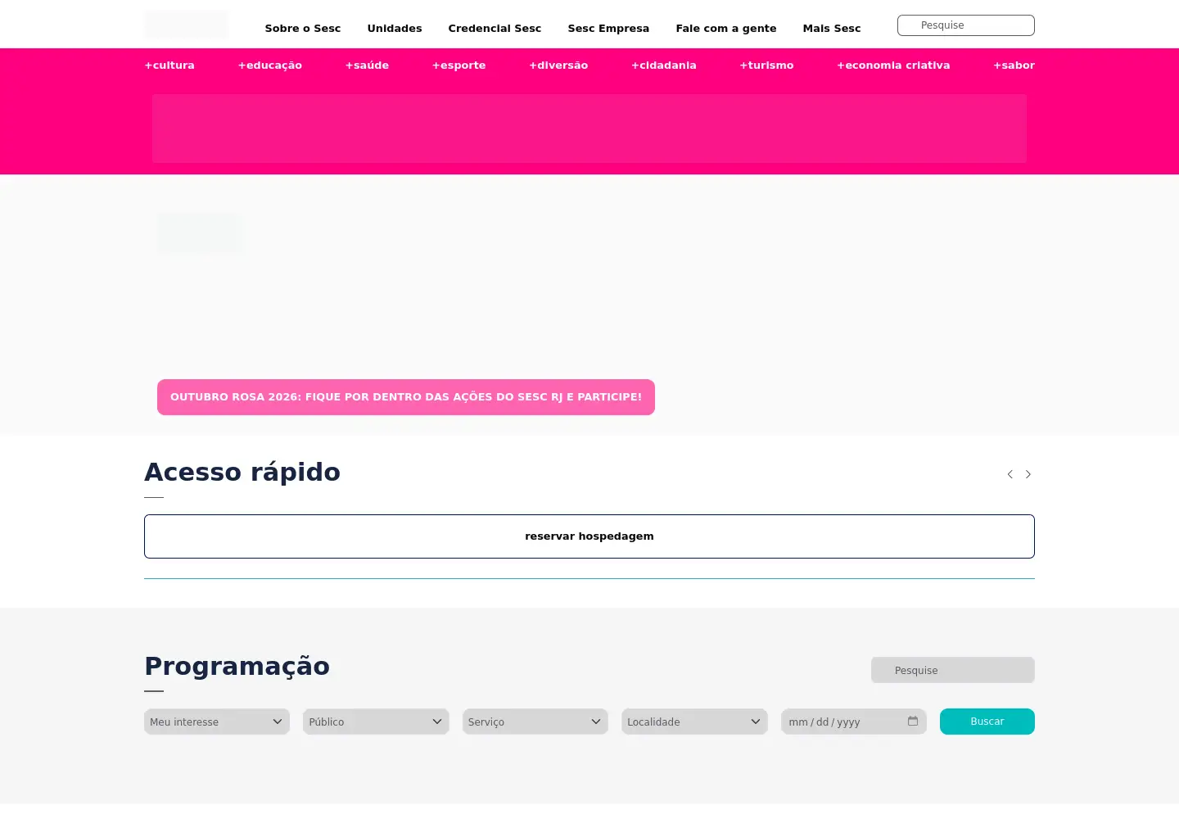The image size is (1179, 819).
Task: Expand the Localidade dropdown
Action: coord(694,722)
